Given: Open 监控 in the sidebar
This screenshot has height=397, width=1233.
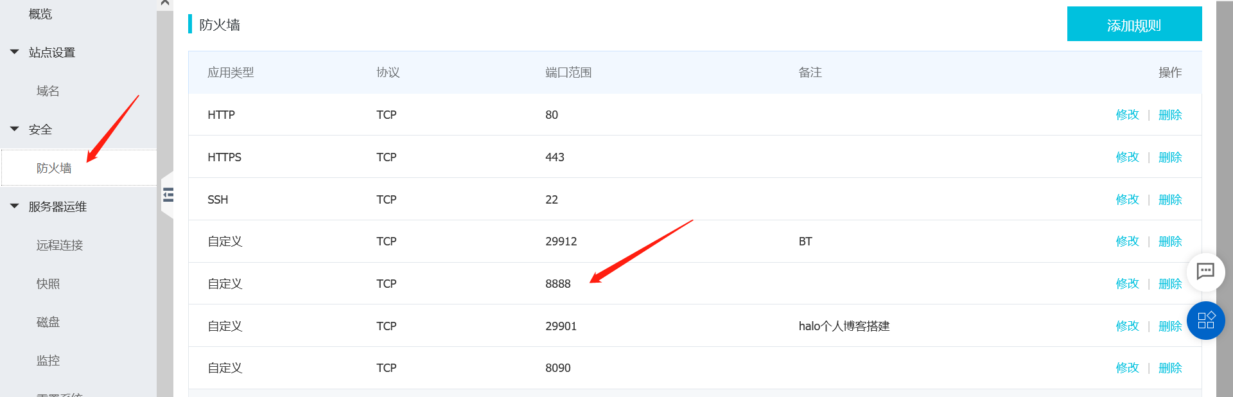Looking at the screenshot, I should click(x=48, y=361).
